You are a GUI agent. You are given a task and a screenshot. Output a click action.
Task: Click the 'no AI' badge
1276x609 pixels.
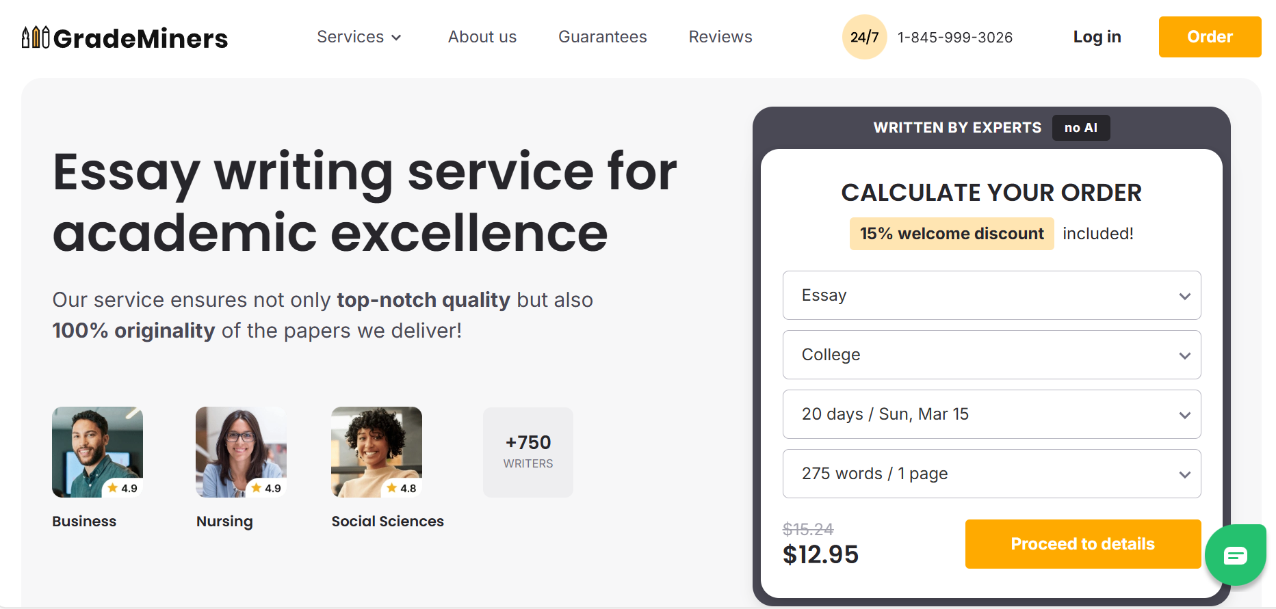coord(1080,128)
